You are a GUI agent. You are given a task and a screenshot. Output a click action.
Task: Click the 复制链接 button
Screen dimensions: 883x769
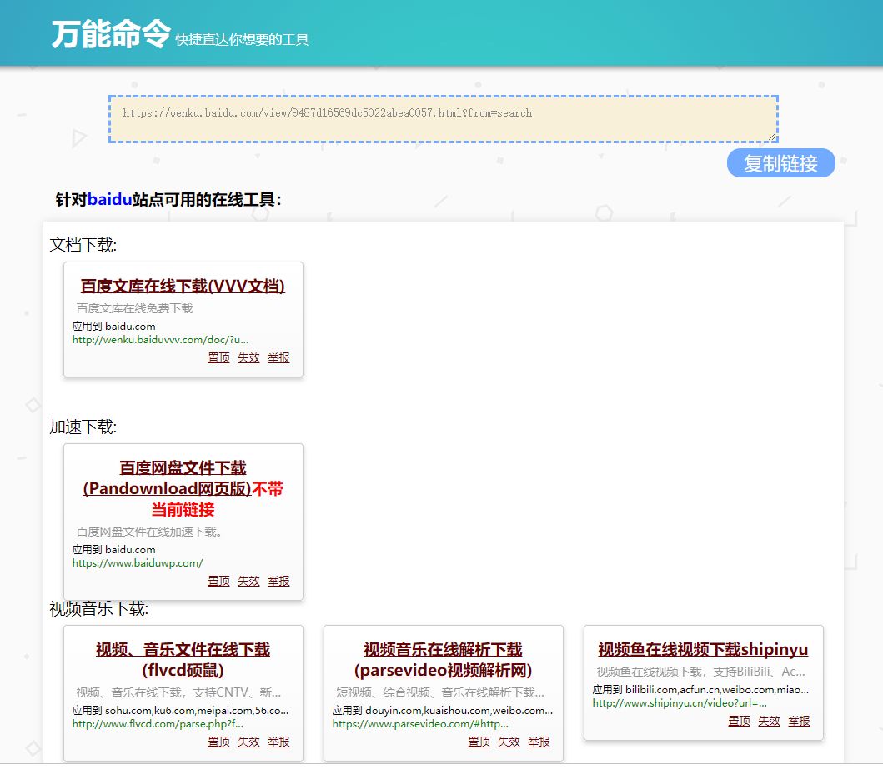click(x=780, y=163)
